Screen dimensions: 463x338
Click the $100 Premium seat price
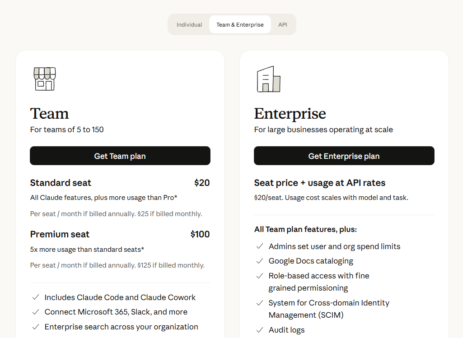coord(200,234)
